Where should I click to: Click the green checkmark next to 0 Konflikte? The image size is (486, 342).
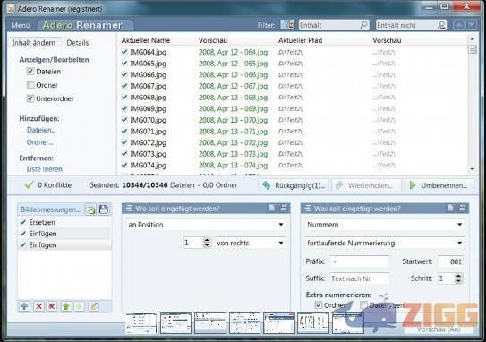[x=30, y=184]
